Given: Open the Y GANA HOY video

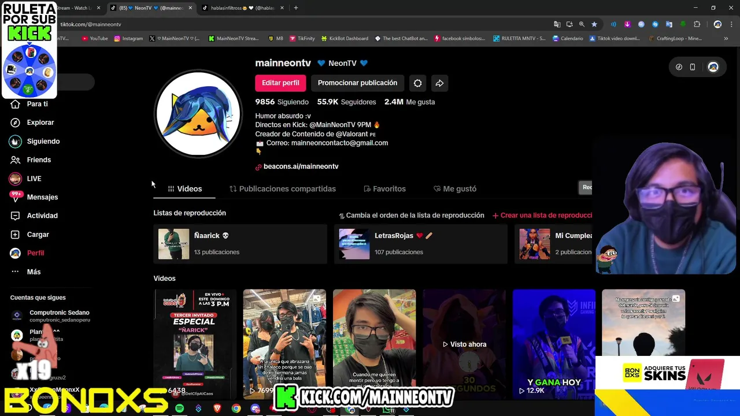Looking at the screenshot, I should 554,344.
